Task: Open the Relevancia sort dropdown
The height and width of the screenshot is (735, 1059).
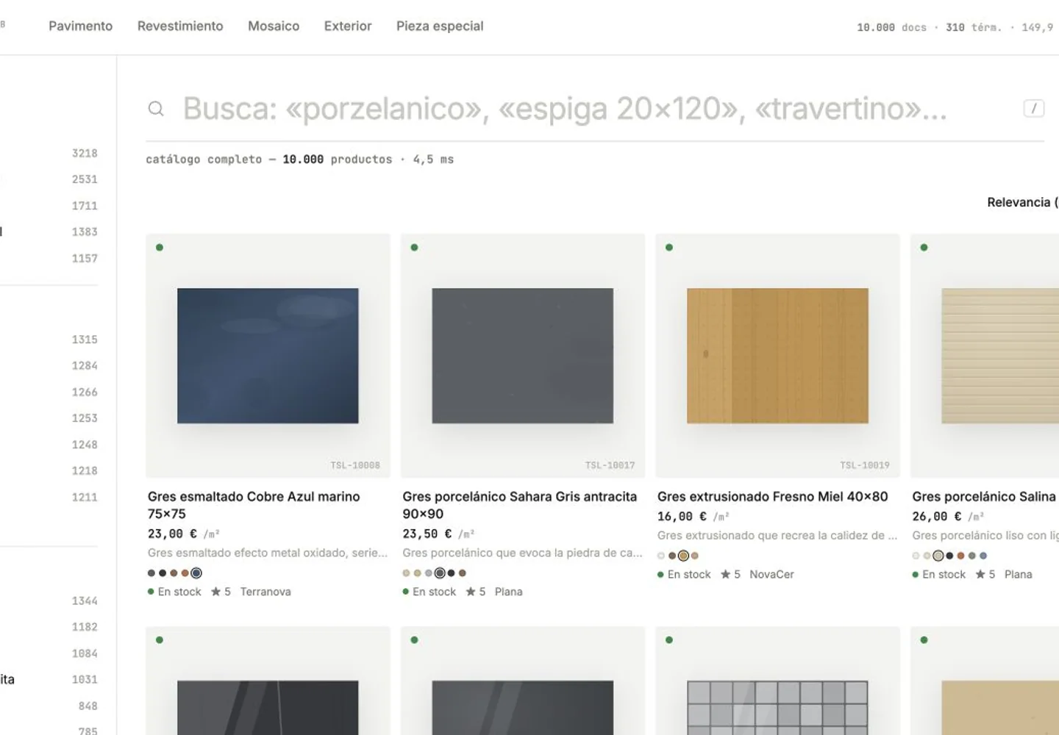Action: point(1022,202)
